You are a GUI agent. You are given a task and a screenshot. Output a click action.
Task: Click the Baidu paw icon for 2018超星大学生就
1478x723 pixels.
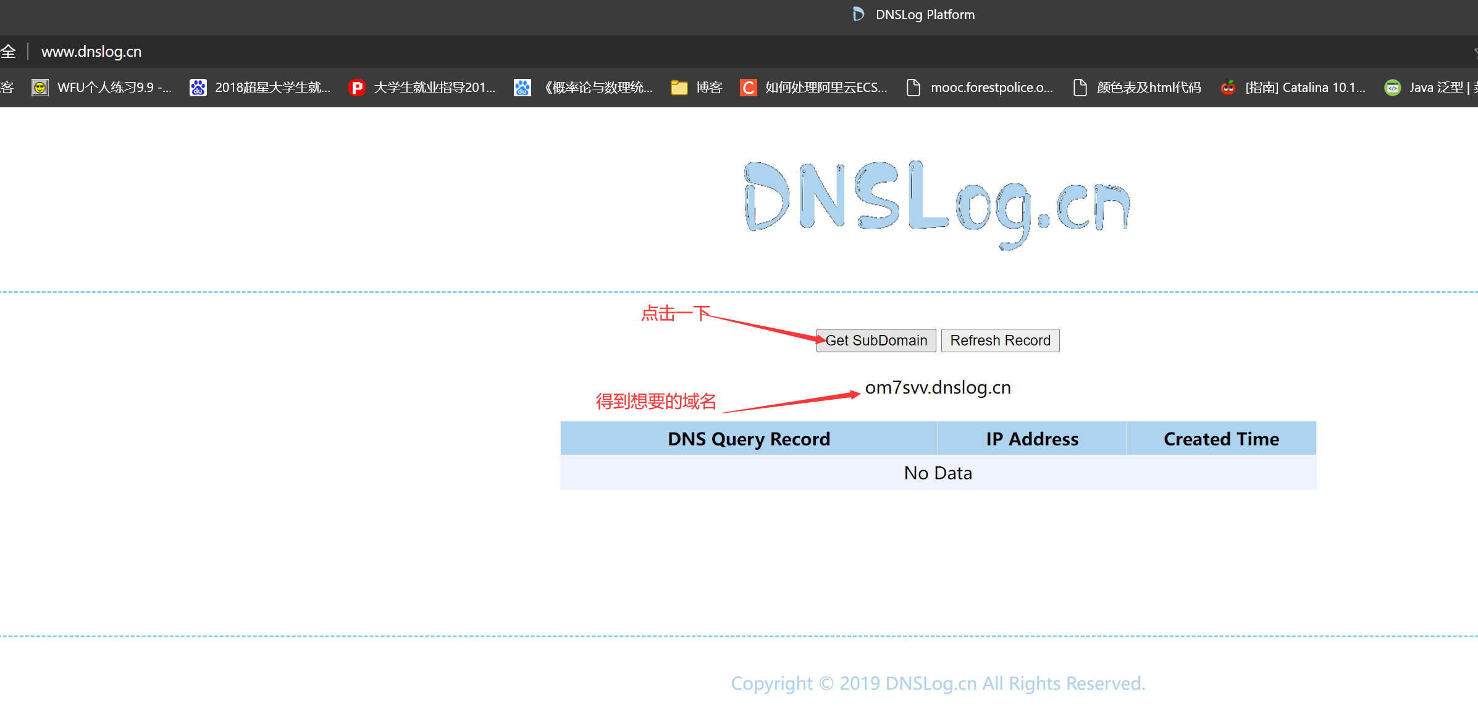[x=198, y=88]
